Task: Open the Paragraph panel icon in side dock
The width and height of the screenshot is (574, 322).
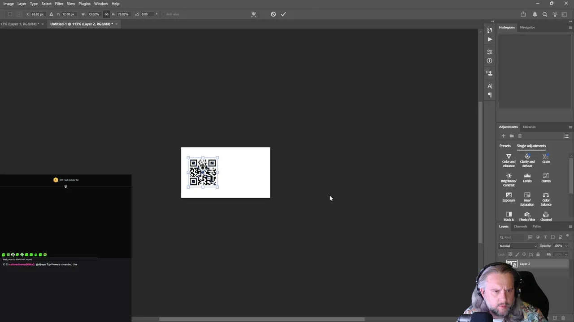Action: tap(490, 95)
